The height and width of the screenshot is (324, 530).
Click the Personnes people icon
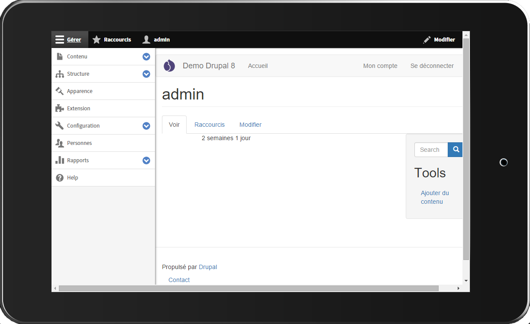tap(60, 143)
